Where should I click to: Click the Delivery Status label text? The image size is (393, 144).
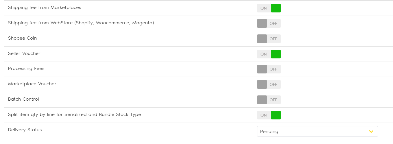click(x=25, y=130)
